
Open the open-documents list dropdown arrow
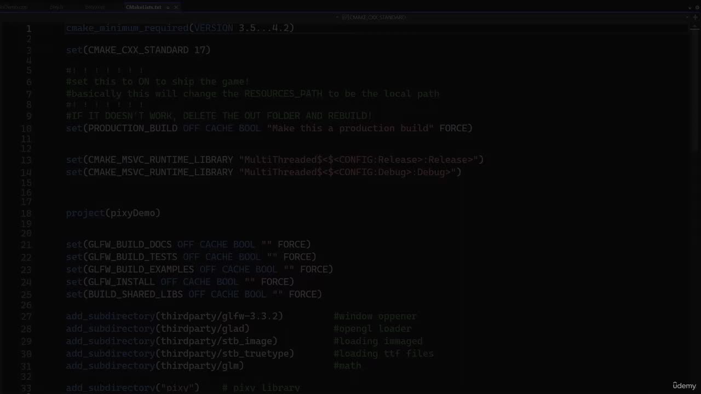690,8
